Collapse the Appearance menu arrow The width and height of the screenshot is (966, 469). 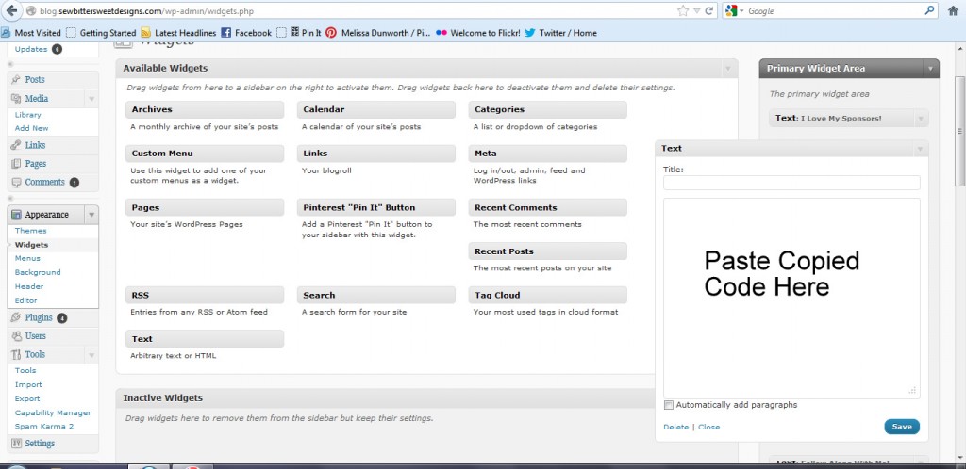[92, 215]
